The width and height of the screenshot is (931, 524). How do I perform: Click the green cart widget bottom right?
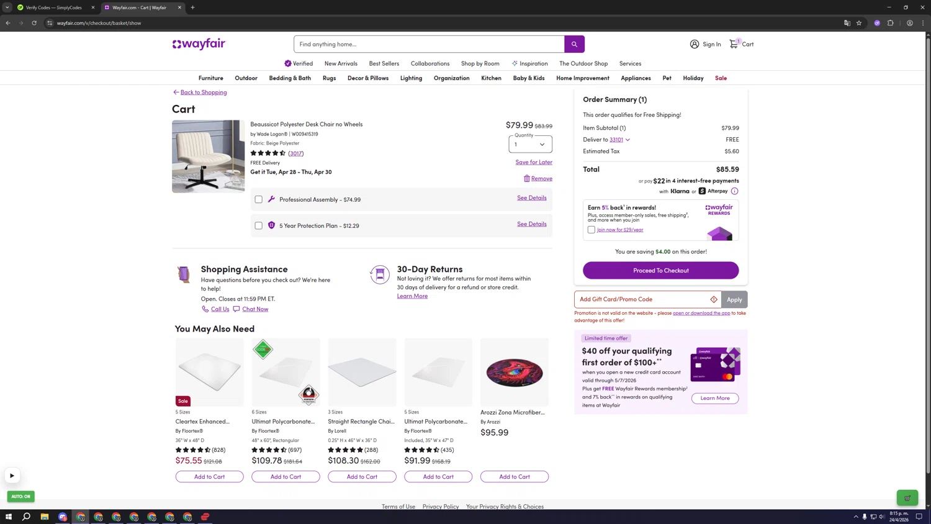[x=907, y=498]
